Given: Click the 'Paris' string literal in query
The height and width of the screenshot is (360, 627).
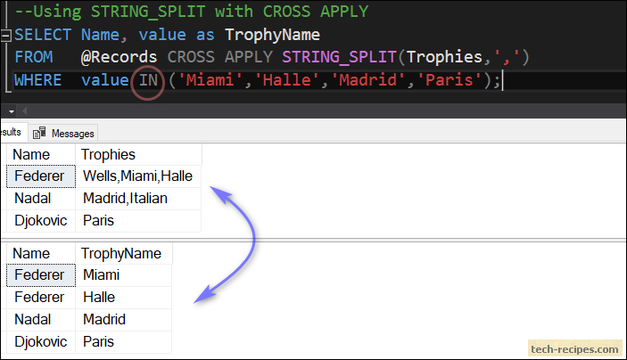Looking at the screenshot, I should click(x=450, y=80).
